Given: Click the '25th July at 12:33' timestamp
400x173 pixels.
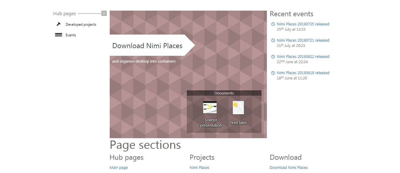Looking at the screenshot, I should point(291,30).
